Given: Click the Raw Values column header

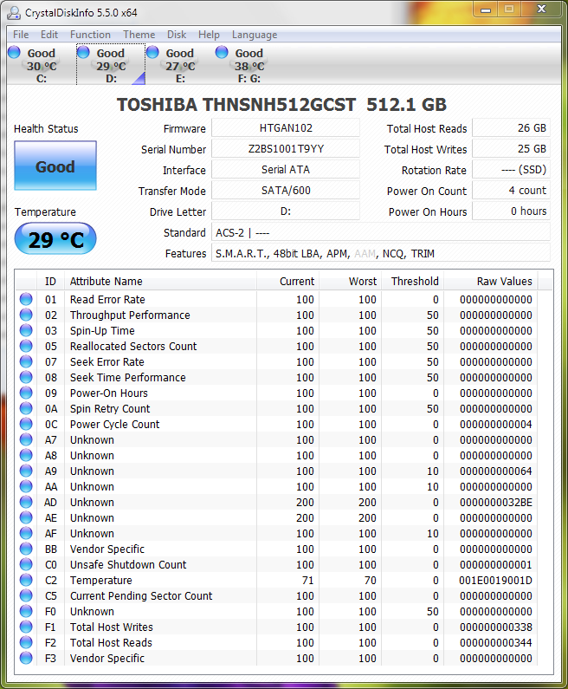Looking at the screenshot, I should [x=504, y=282].
